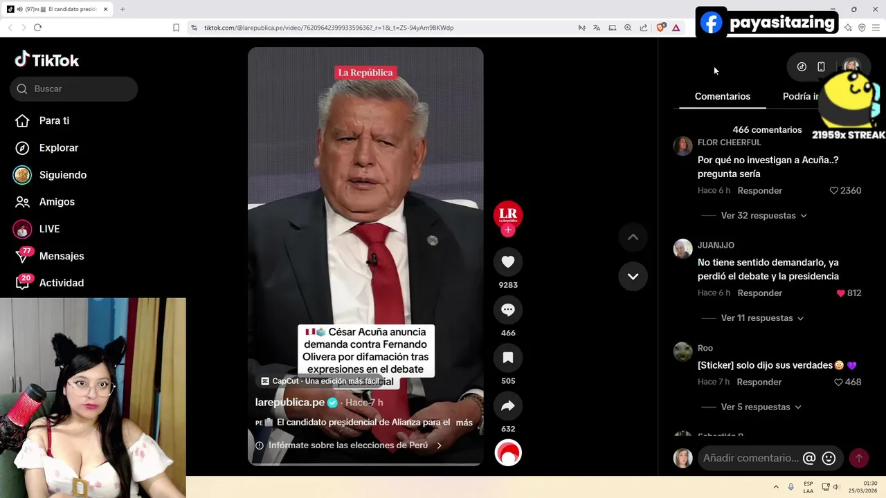Click taskbar microphone icon
The image size is (886, 498).
click(x=791, y=487)
